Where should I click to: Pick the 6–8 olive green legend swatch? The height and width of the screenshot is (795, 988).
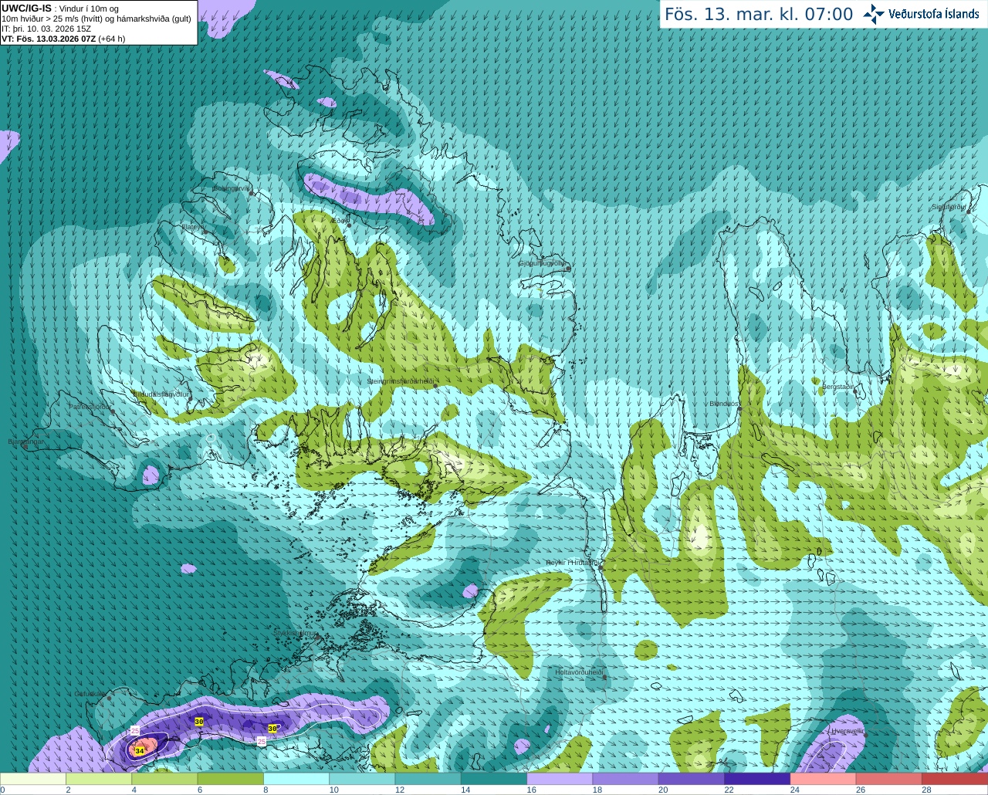click(231, 779)
